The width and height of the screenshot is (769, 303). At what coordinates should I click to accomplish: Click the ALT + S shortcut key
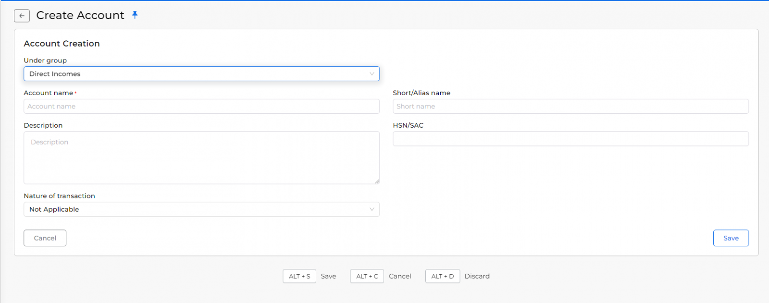point(299,277)
